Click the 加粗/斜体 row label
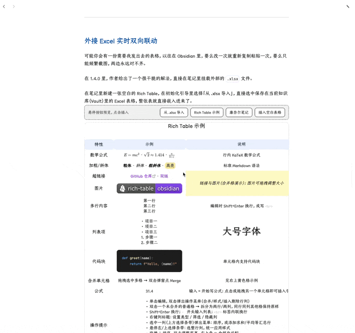The height and width of the screenshot is (333, 355). coord(99,166)
